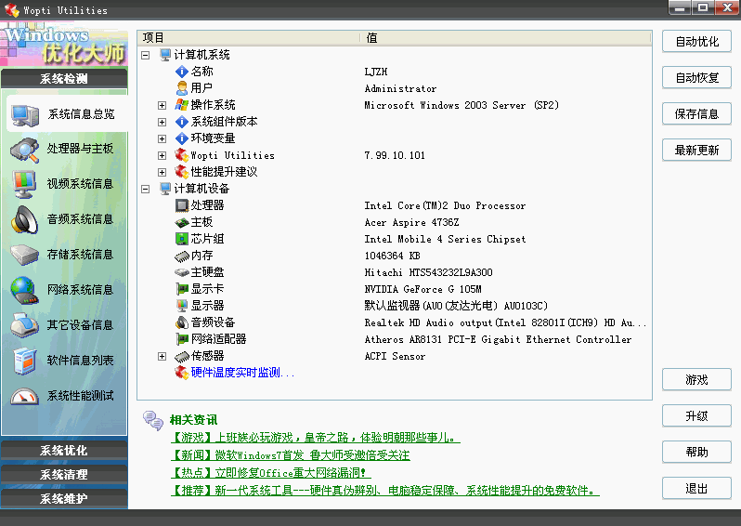Click the 保存信息 button
This screenshot has width=741, height=526.
click(x=696, y=114)
